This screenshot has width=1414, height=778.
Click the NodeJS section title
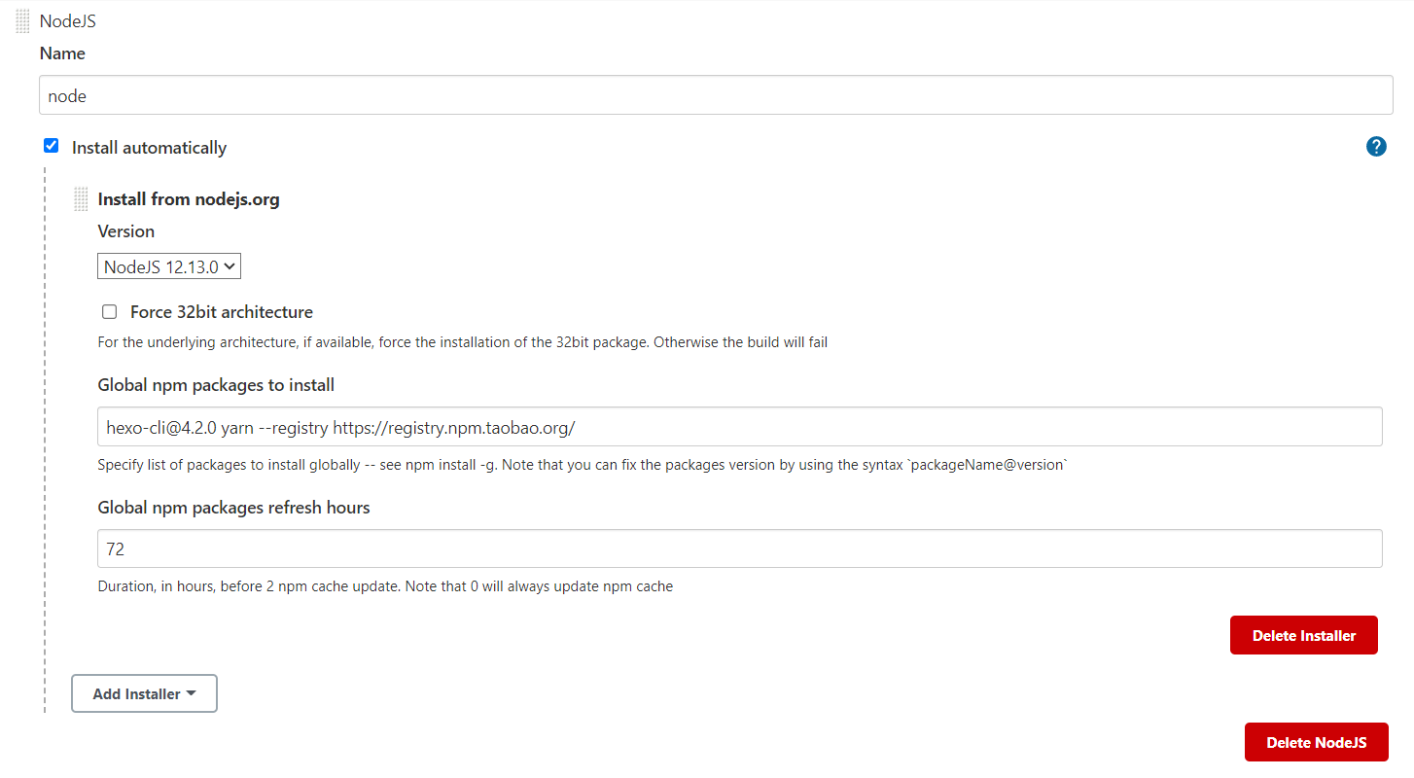coord(68,21)
